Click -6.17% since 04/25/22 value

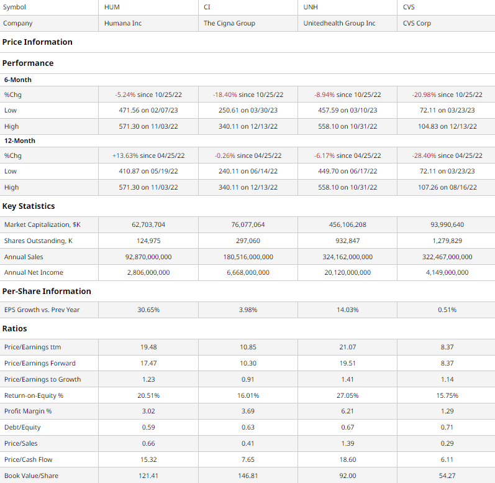347,155
